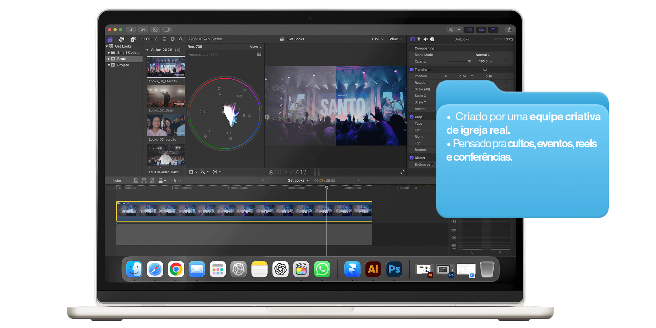The width and height of the screenshot is (656, 328).
Task: Uncheck the Crop checkbox
Action: [412, 117]
